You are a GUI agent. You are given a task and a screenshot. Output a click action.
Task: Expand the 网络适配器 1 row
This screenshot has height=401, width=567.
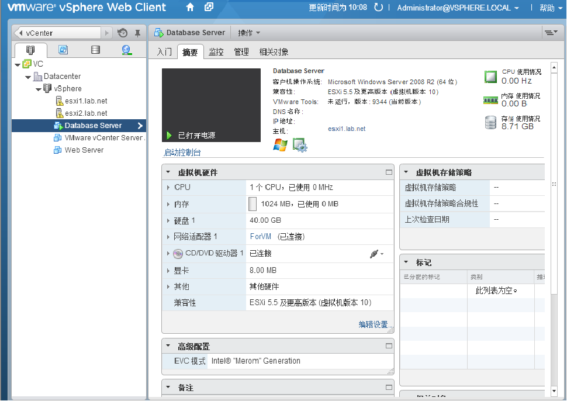coord(168,237)
